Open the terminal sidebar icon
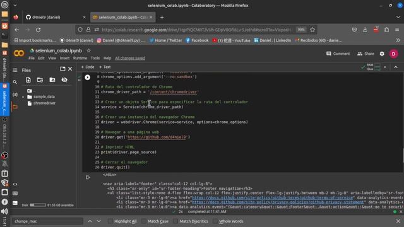 point(15,203)
